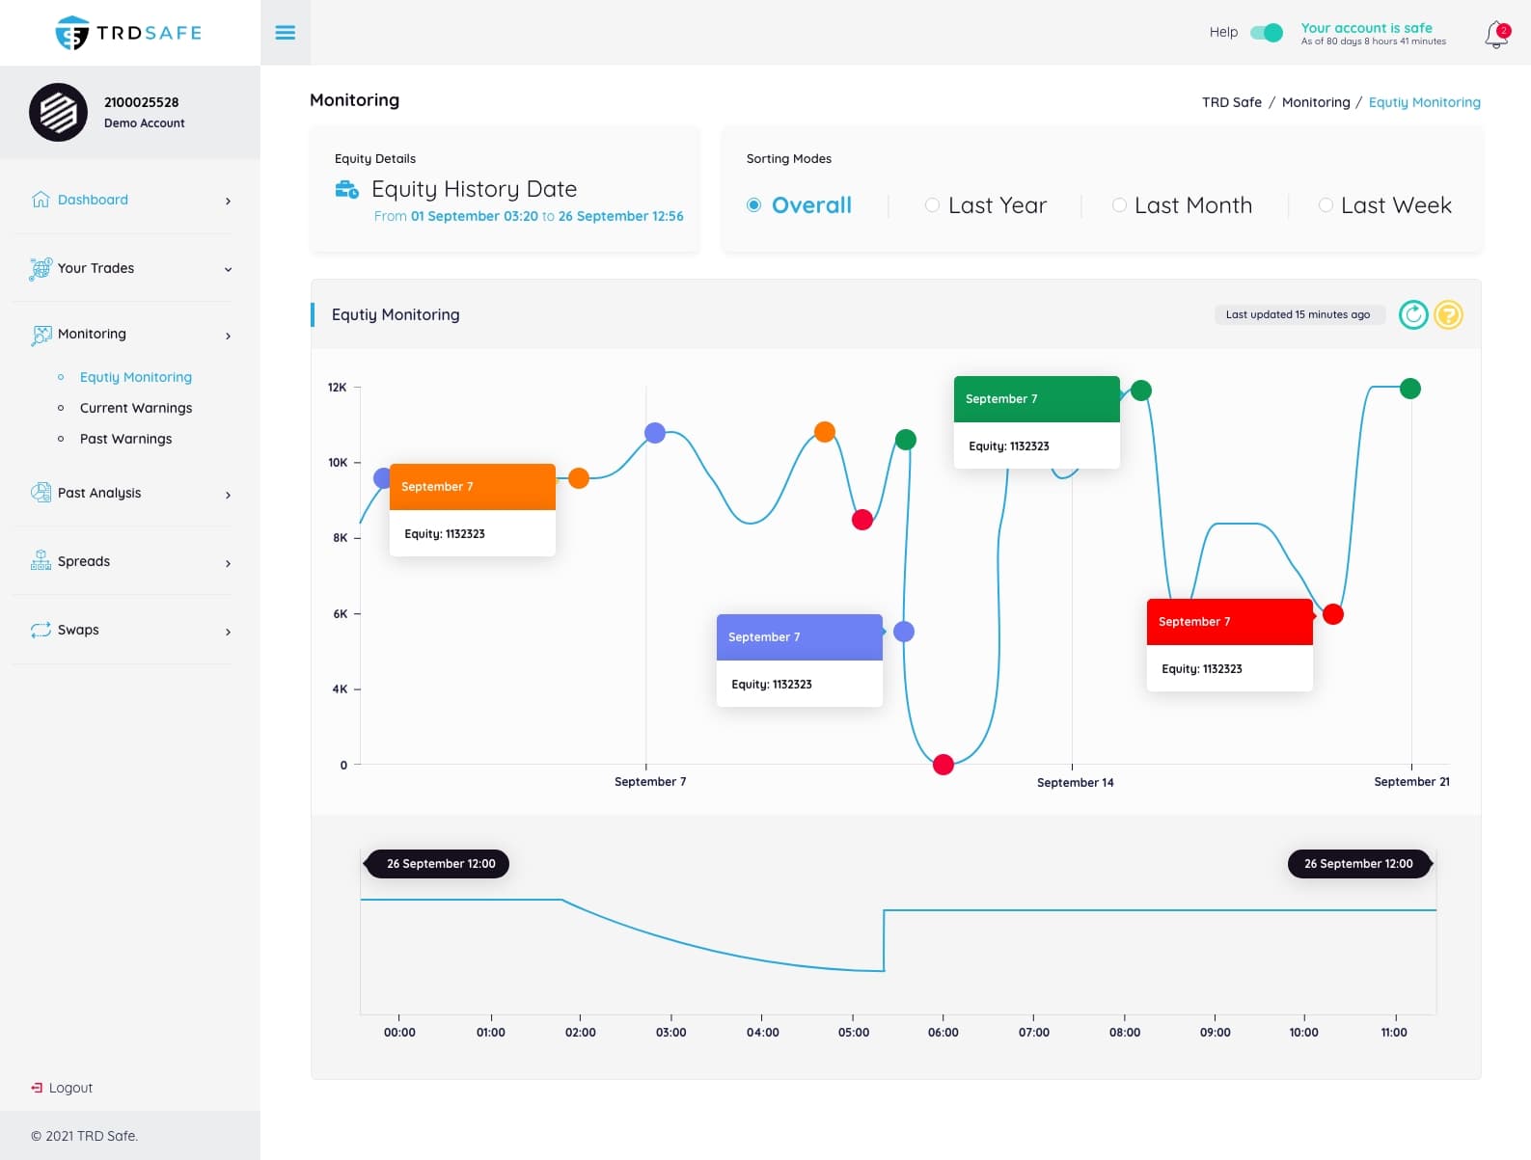Click the Dashboard home icon
1531x1160 pixels.
point(41,200)
